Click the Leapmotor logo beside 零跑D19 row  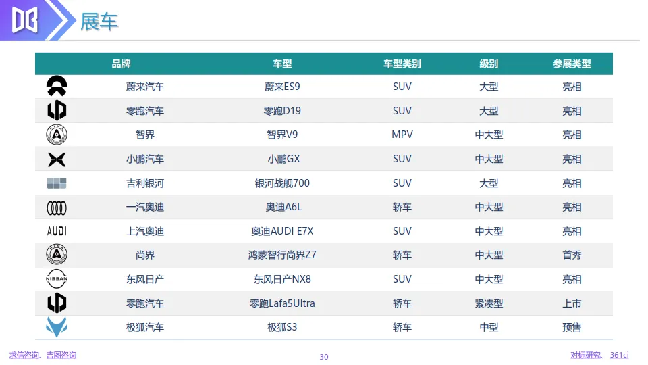pyautogui.click(x=57, y=110)
